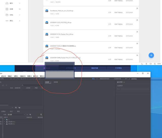
Task: Toggle loop playback in the Files panel
Action: [x=16, y=108]
